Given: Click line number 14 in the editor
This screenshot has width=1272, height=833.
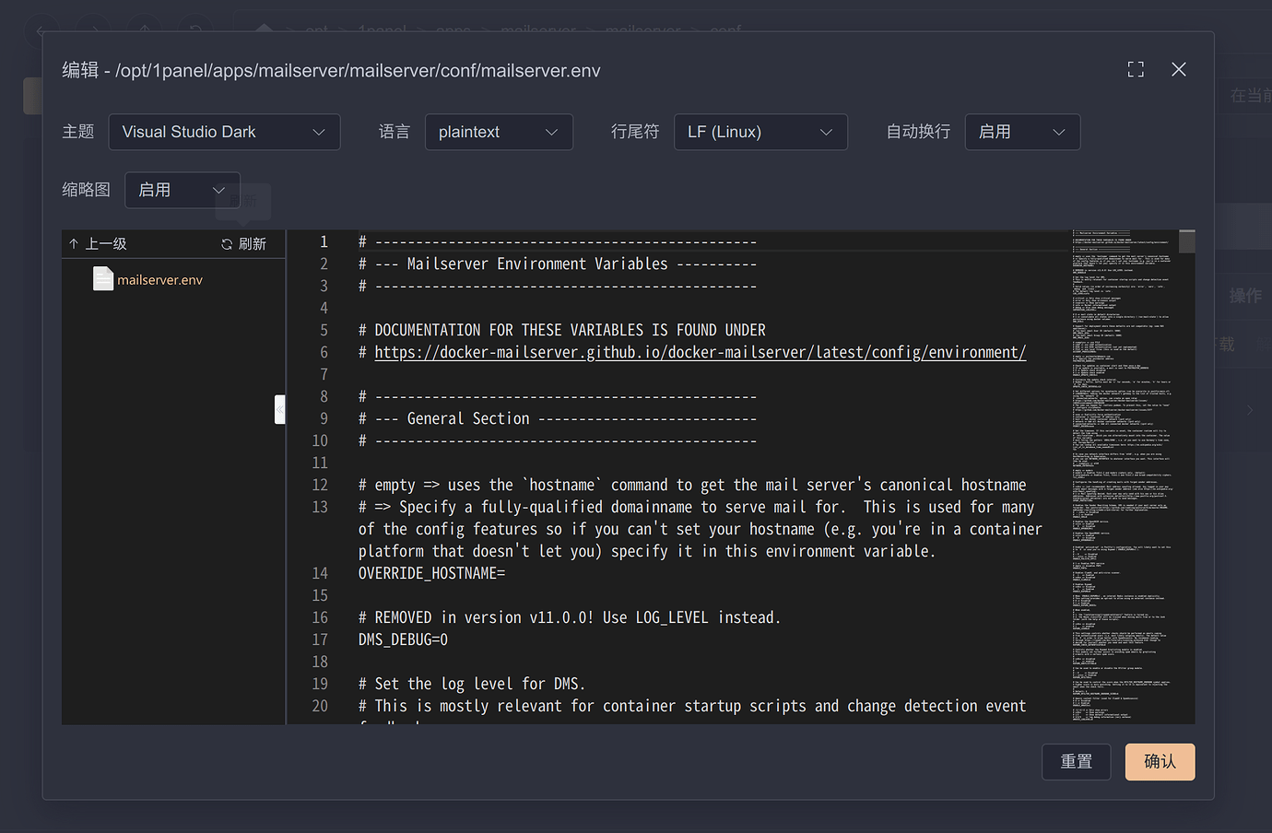Looking at the screenshot, I should [320, 572].
